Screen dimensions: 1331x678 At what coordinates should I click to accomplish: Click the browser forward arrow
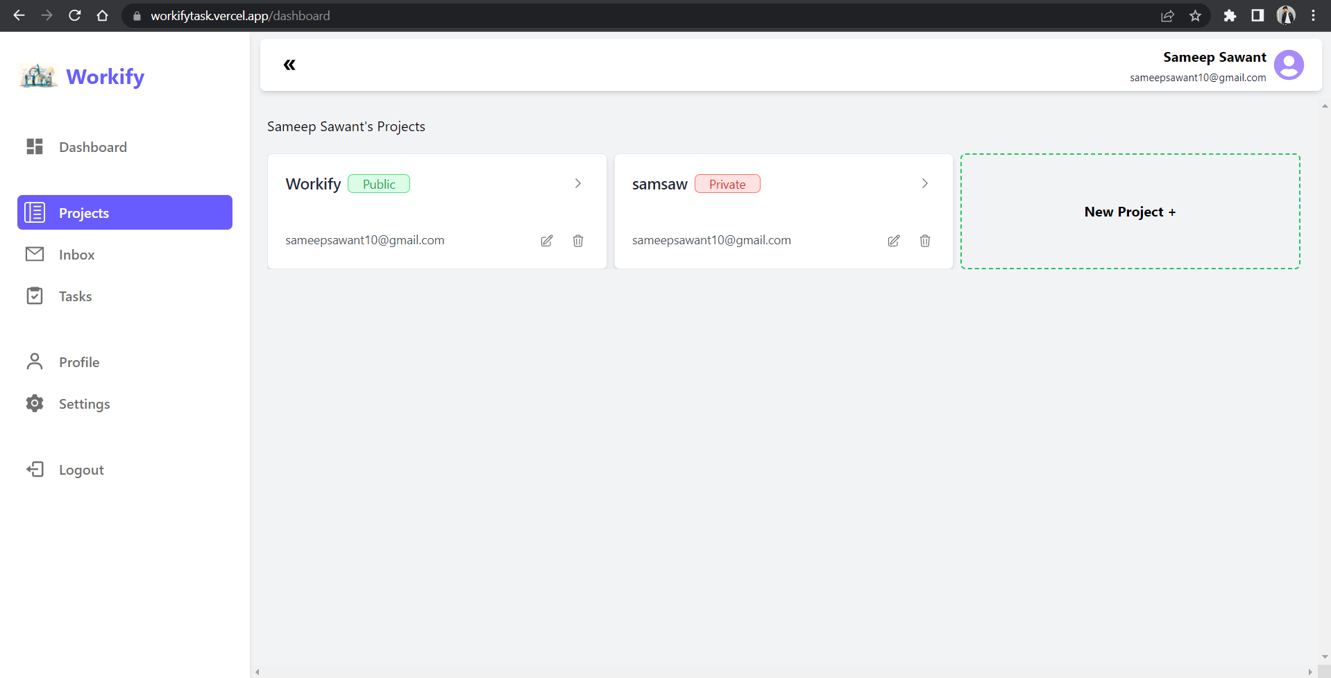(x=46, y=15)
